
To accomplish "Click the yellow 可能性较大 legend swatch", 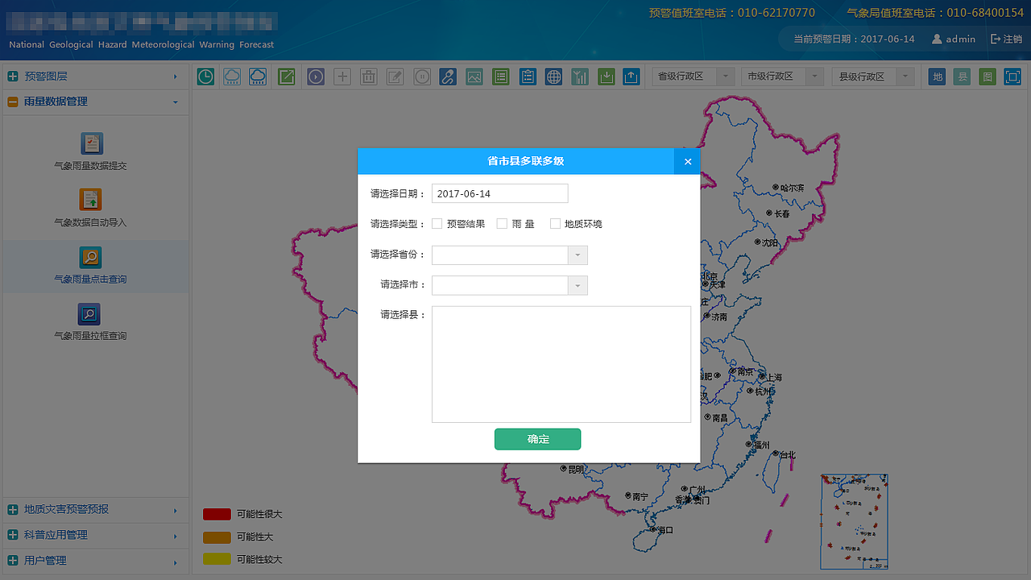I will (x=217, y=559).
